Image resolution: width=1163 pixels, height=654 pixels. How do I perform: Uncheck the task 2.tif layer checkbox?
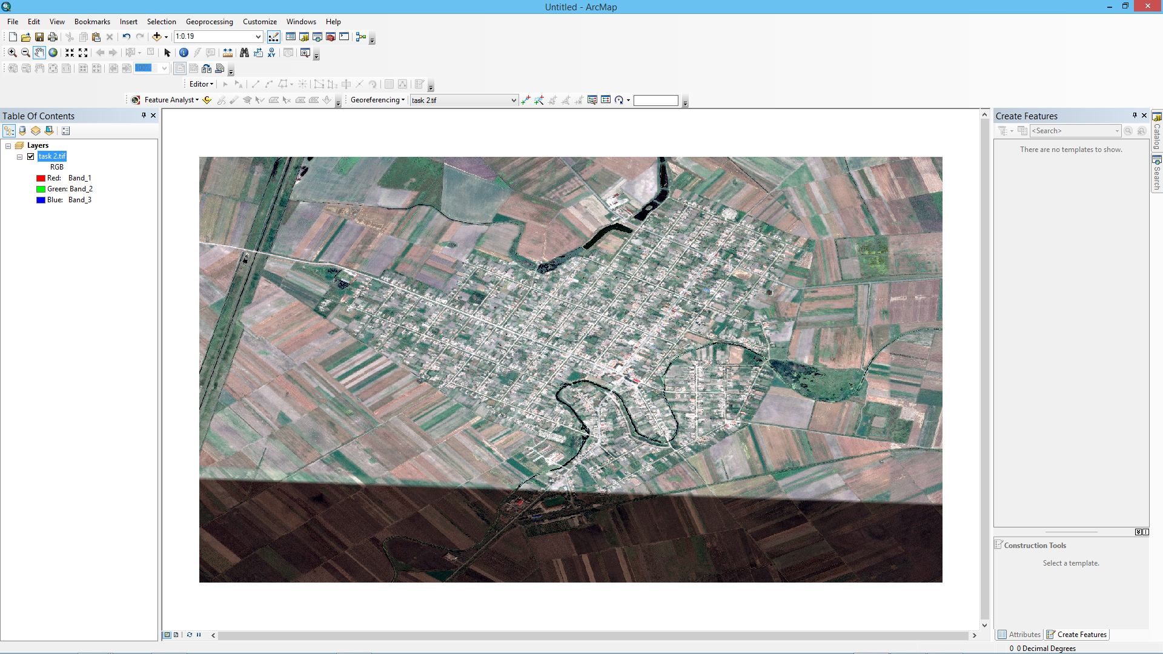pyautogui.click(x=31, y=156)
